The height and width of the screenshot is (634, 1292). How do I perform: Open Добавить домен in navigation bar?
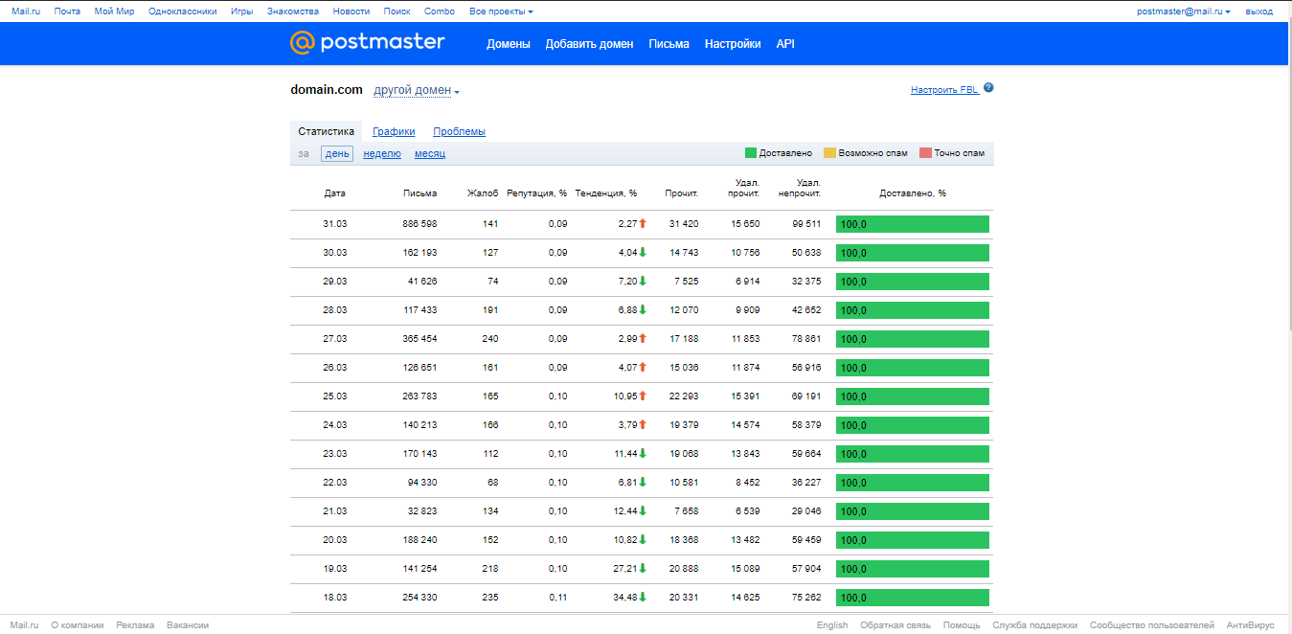point(589,44)
